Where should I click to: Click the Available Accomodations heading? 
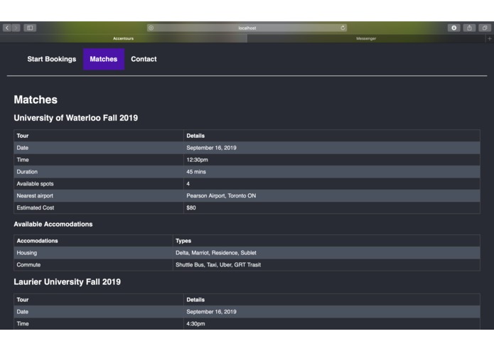(53, 224)
